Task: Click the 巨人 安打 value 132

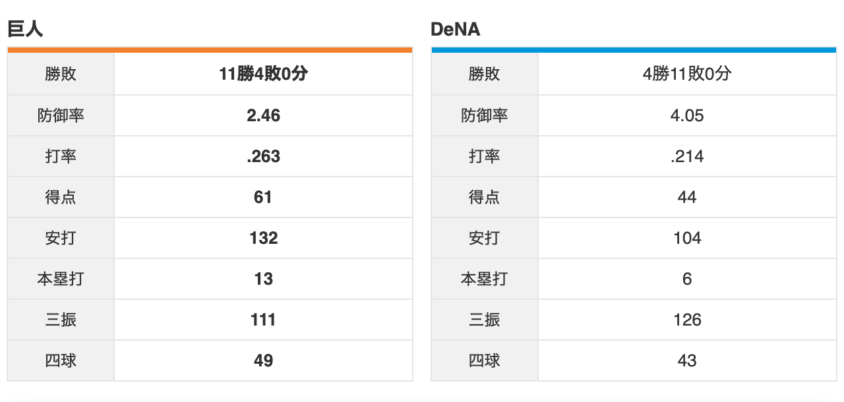Action: [x=263, y=238]
